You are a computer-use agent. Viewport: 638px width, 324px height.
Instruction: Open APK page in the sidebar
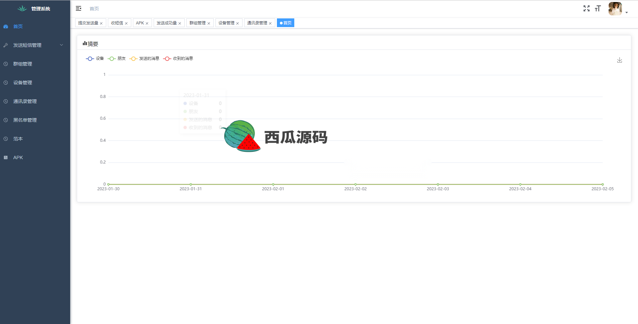[x=35, y=157]
